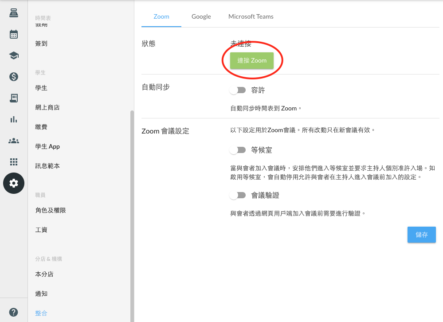Screen dimensions: 443x322
Task: Click the 自動同步時間表到 Zoom description
Action: click(x=266, y=108)
